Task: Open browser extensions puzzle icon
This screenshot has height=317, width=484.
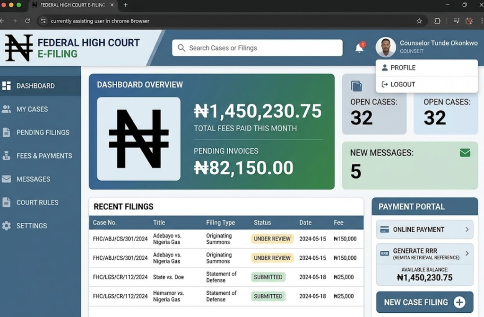Action: coord(437,21)
